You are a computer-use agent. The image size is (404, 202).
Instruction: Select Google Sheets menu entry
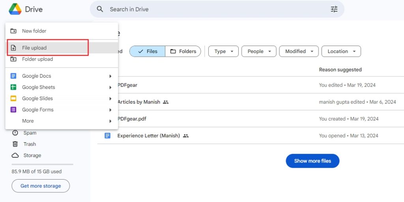pos(62,87)
